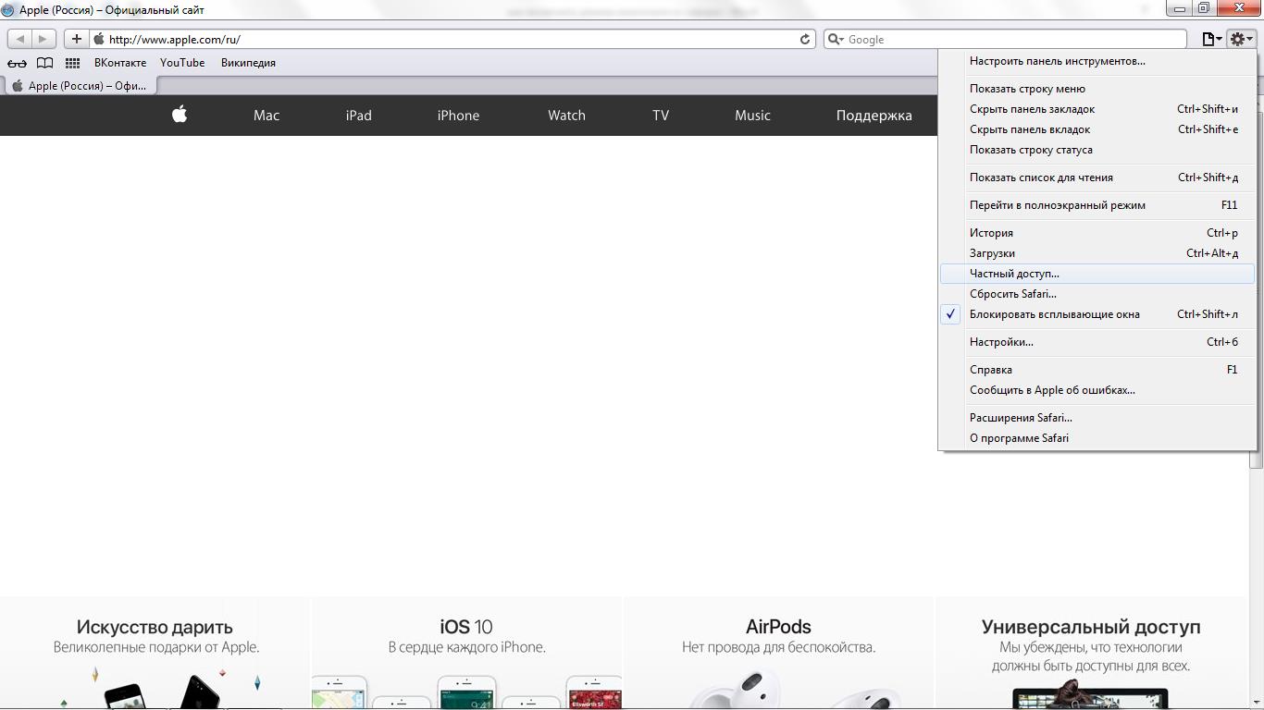This screenshot has width=1264, height=710.
Task: Choose Частный доступ… menu entry
Action: pyautogui.click(x=1097, y=274)
